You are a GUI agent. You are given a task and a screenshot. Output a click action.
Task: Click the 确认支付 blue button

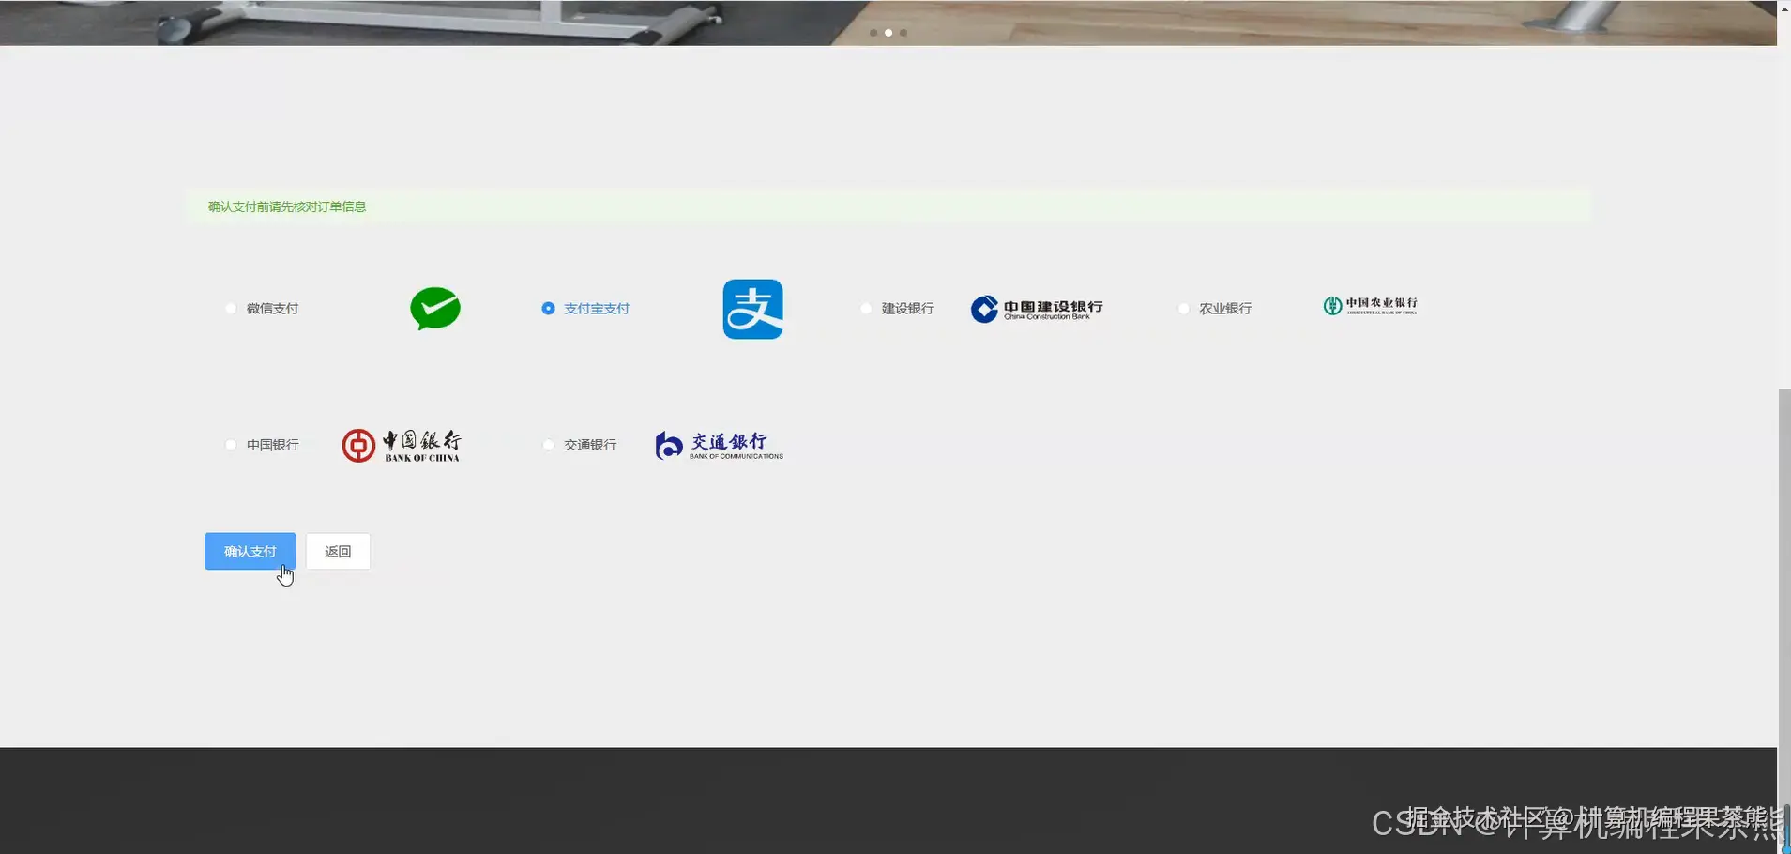tap(250, 551)
